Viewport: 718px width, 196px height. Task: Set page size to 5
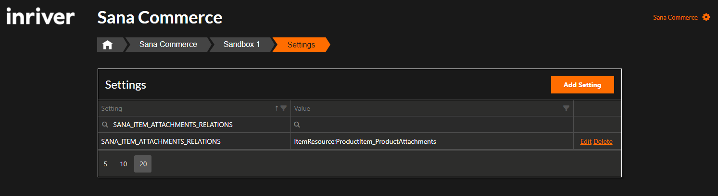point(105,164)
